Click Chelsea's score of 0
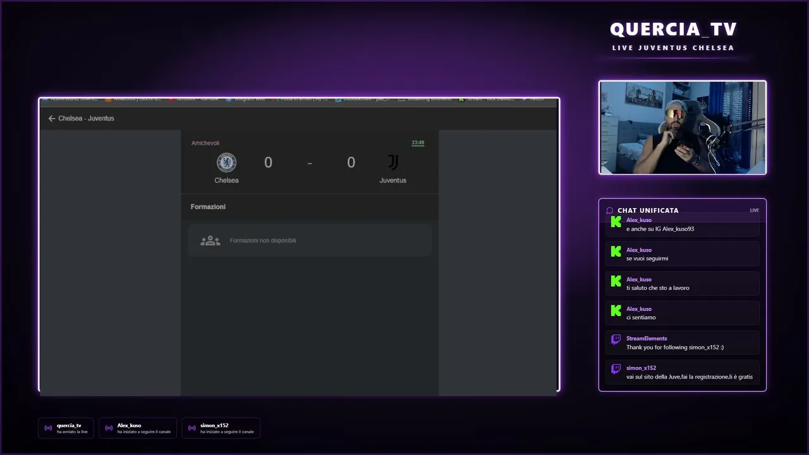Image resolution: width=809 pixels, height=455 pixels. 268,162
